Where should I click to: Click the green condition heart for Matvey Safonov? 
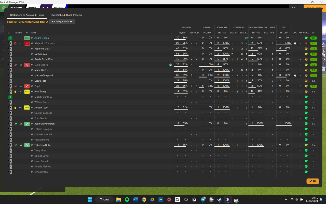(306, 97)
